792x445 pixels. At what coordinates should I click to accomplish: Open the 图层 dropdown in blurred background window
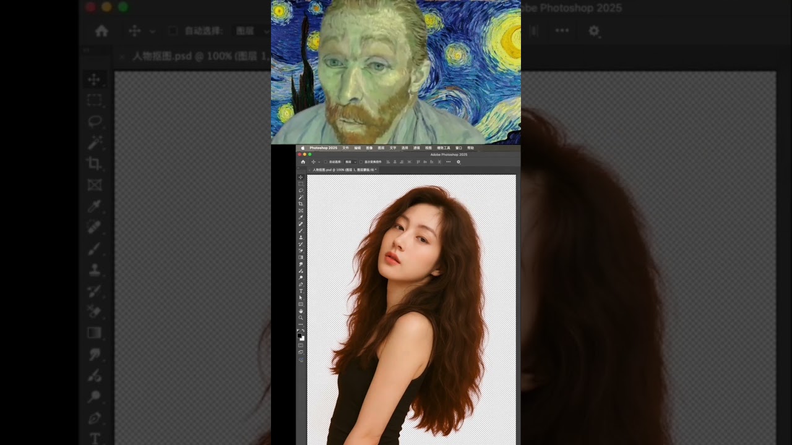(x=251, y=31)
